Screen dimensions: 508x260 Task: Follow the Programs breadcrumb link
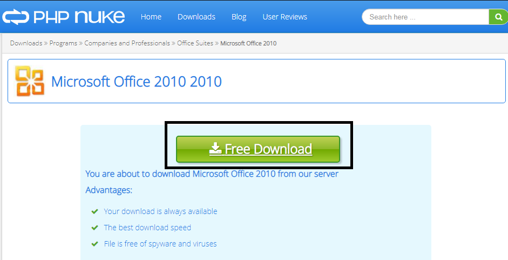[x=63, y=43]
